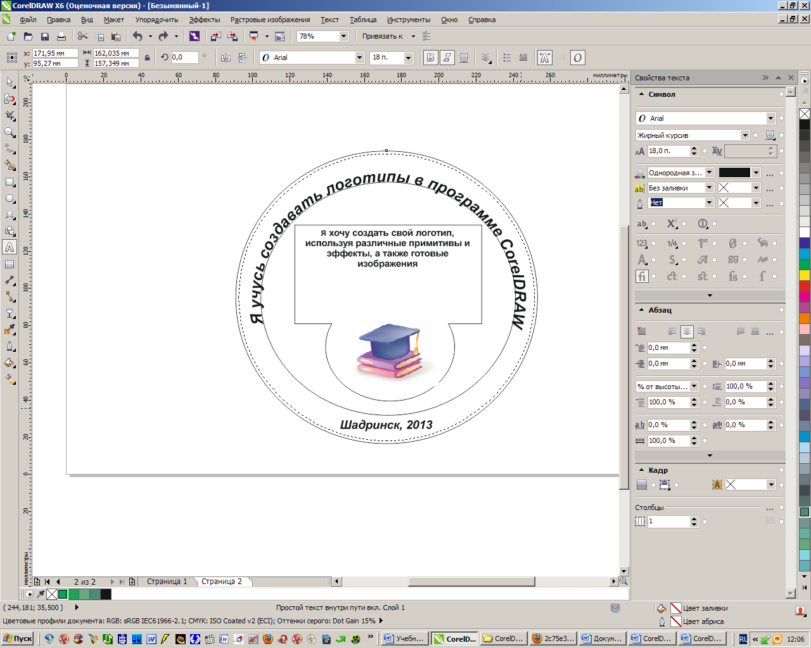Open the Докум... taskbar button

[x=603, y=639]
